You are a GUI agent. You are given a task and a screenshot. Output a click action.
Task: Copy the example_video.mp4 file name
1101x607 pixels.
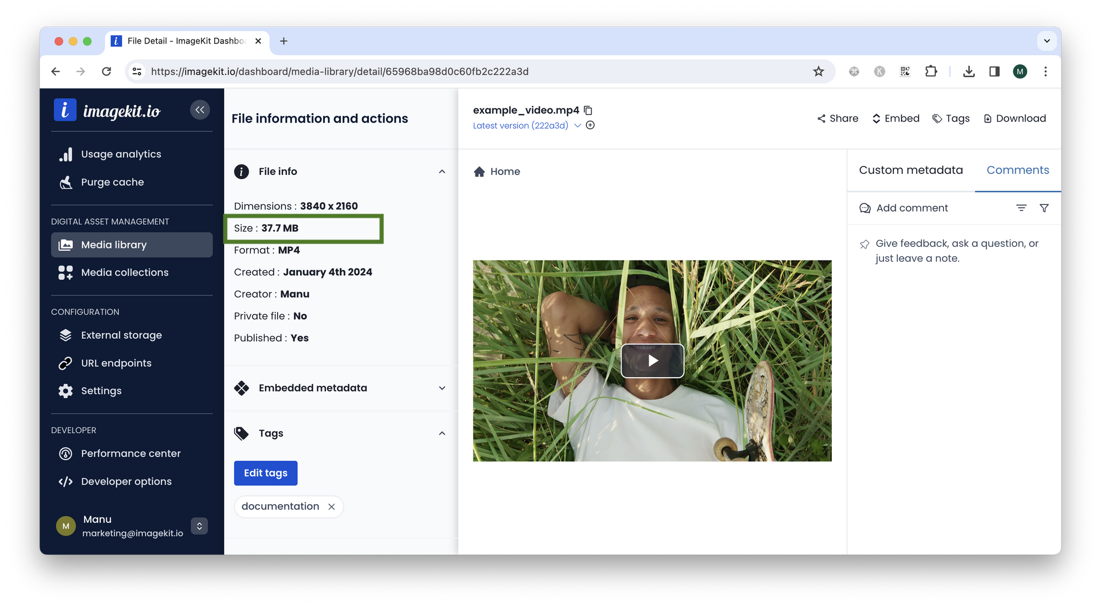point(588,111)
